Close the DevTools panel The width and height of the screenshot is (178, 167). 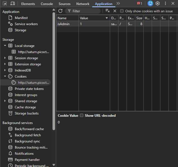click(173, 3)
